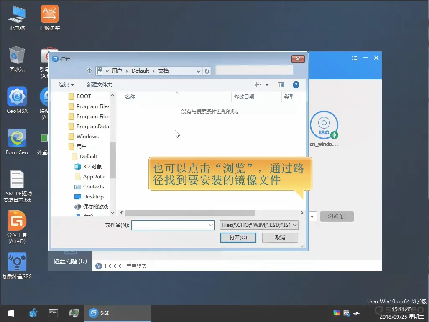Click the 文件名 text input field
This screenshot has width=429, height=322.
(170, 226)
